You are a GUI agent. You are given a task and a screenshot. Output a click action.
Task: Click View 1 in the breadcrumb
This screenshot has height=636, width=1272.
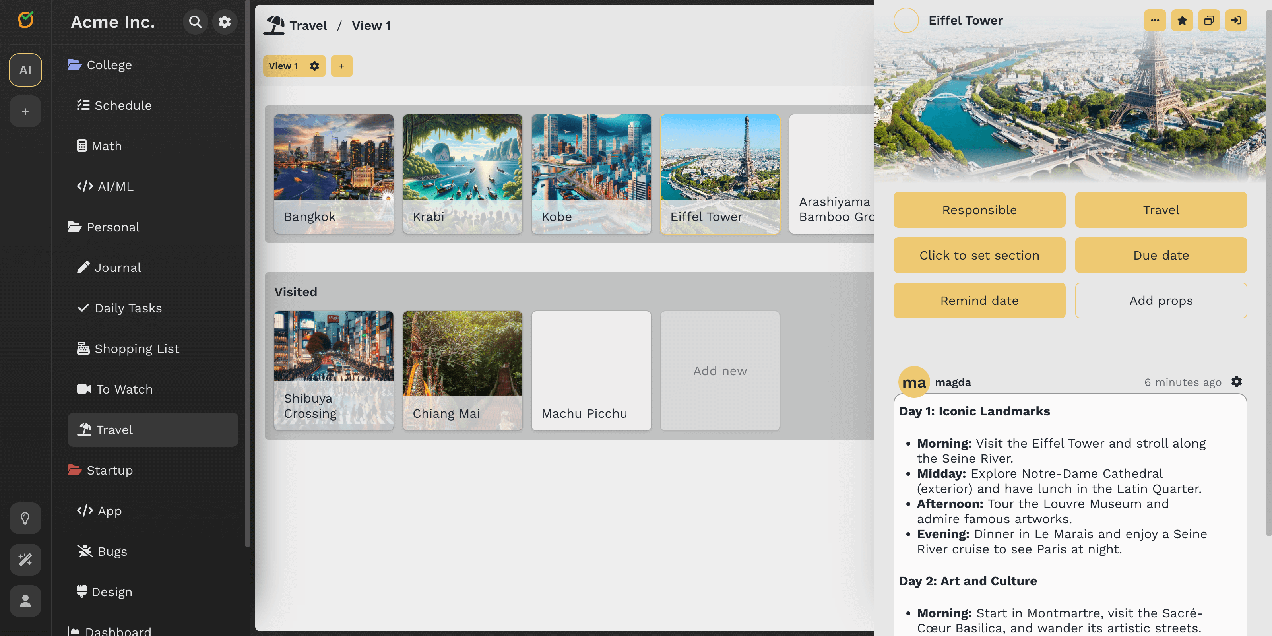[371, 25]
